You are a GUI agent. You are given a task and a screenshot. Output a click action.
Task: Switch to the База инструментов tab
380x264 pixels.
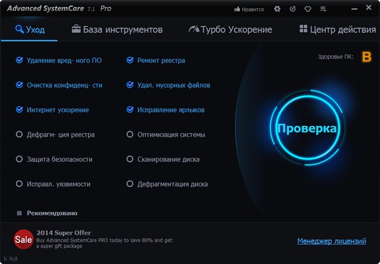117,30
